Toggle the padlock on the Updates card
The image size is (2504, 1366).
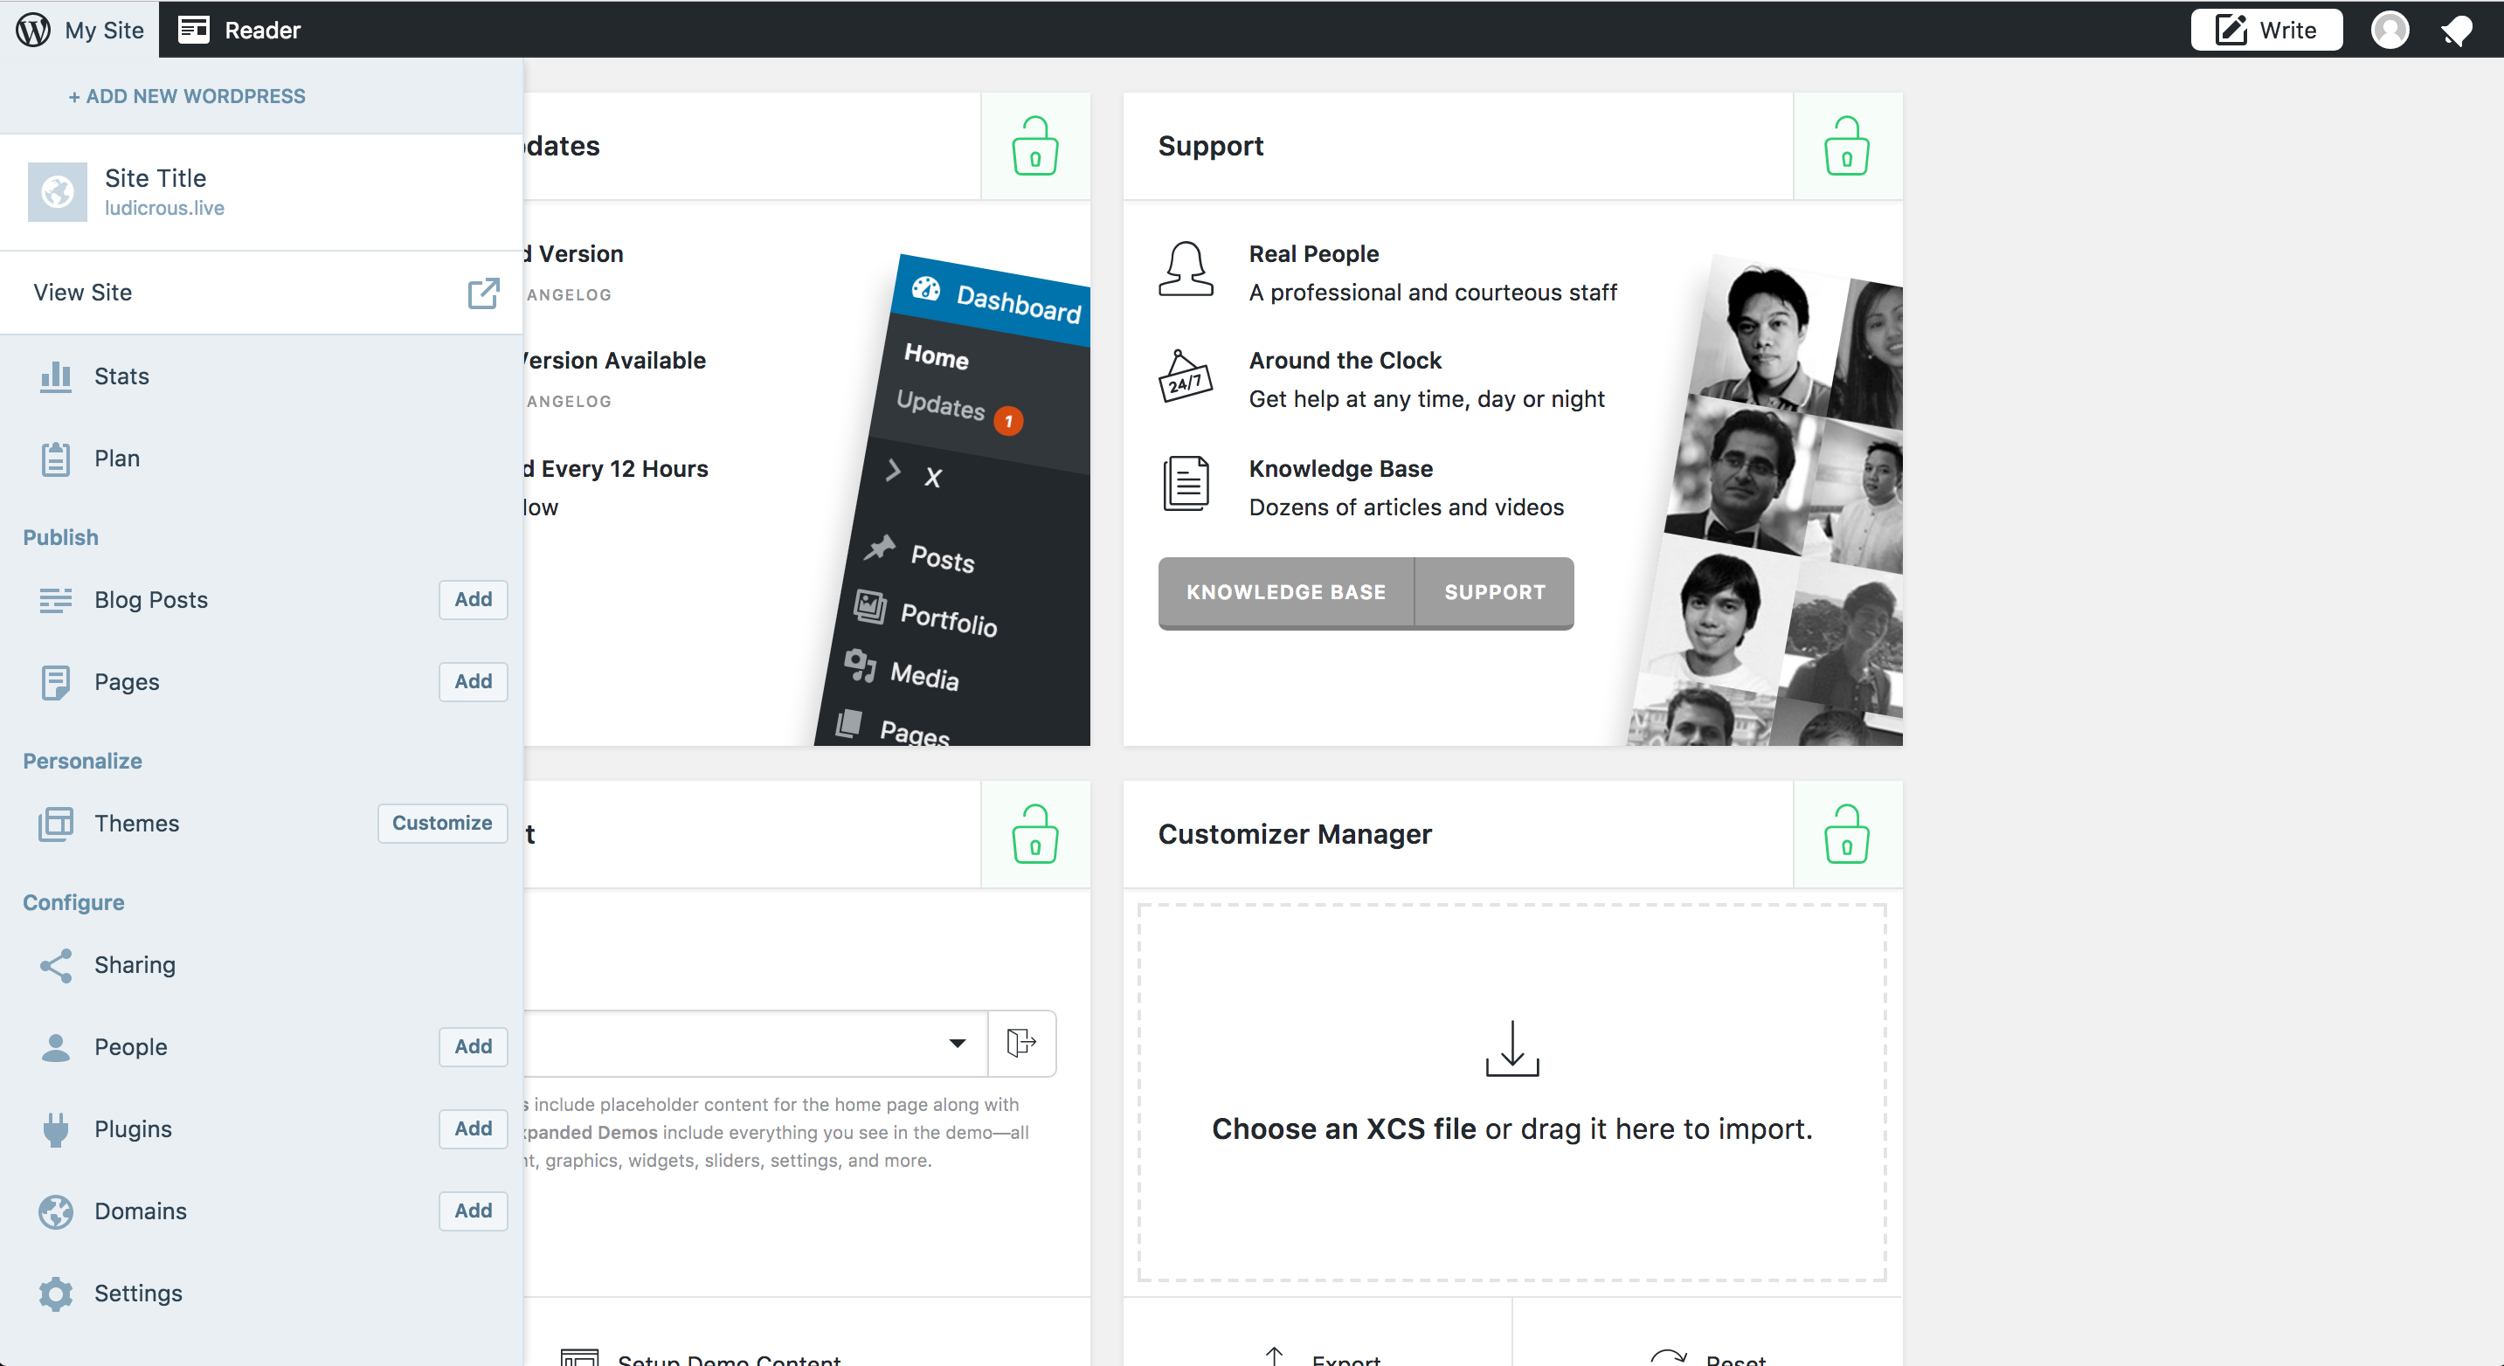(x=1035, y=146)
